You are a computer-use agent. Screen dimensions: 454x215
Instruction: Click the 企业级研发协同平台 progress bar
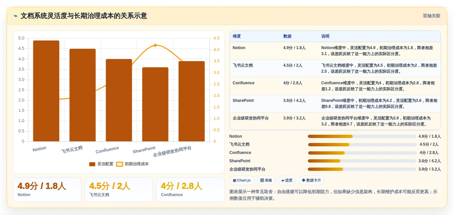[x=362, y=169]
